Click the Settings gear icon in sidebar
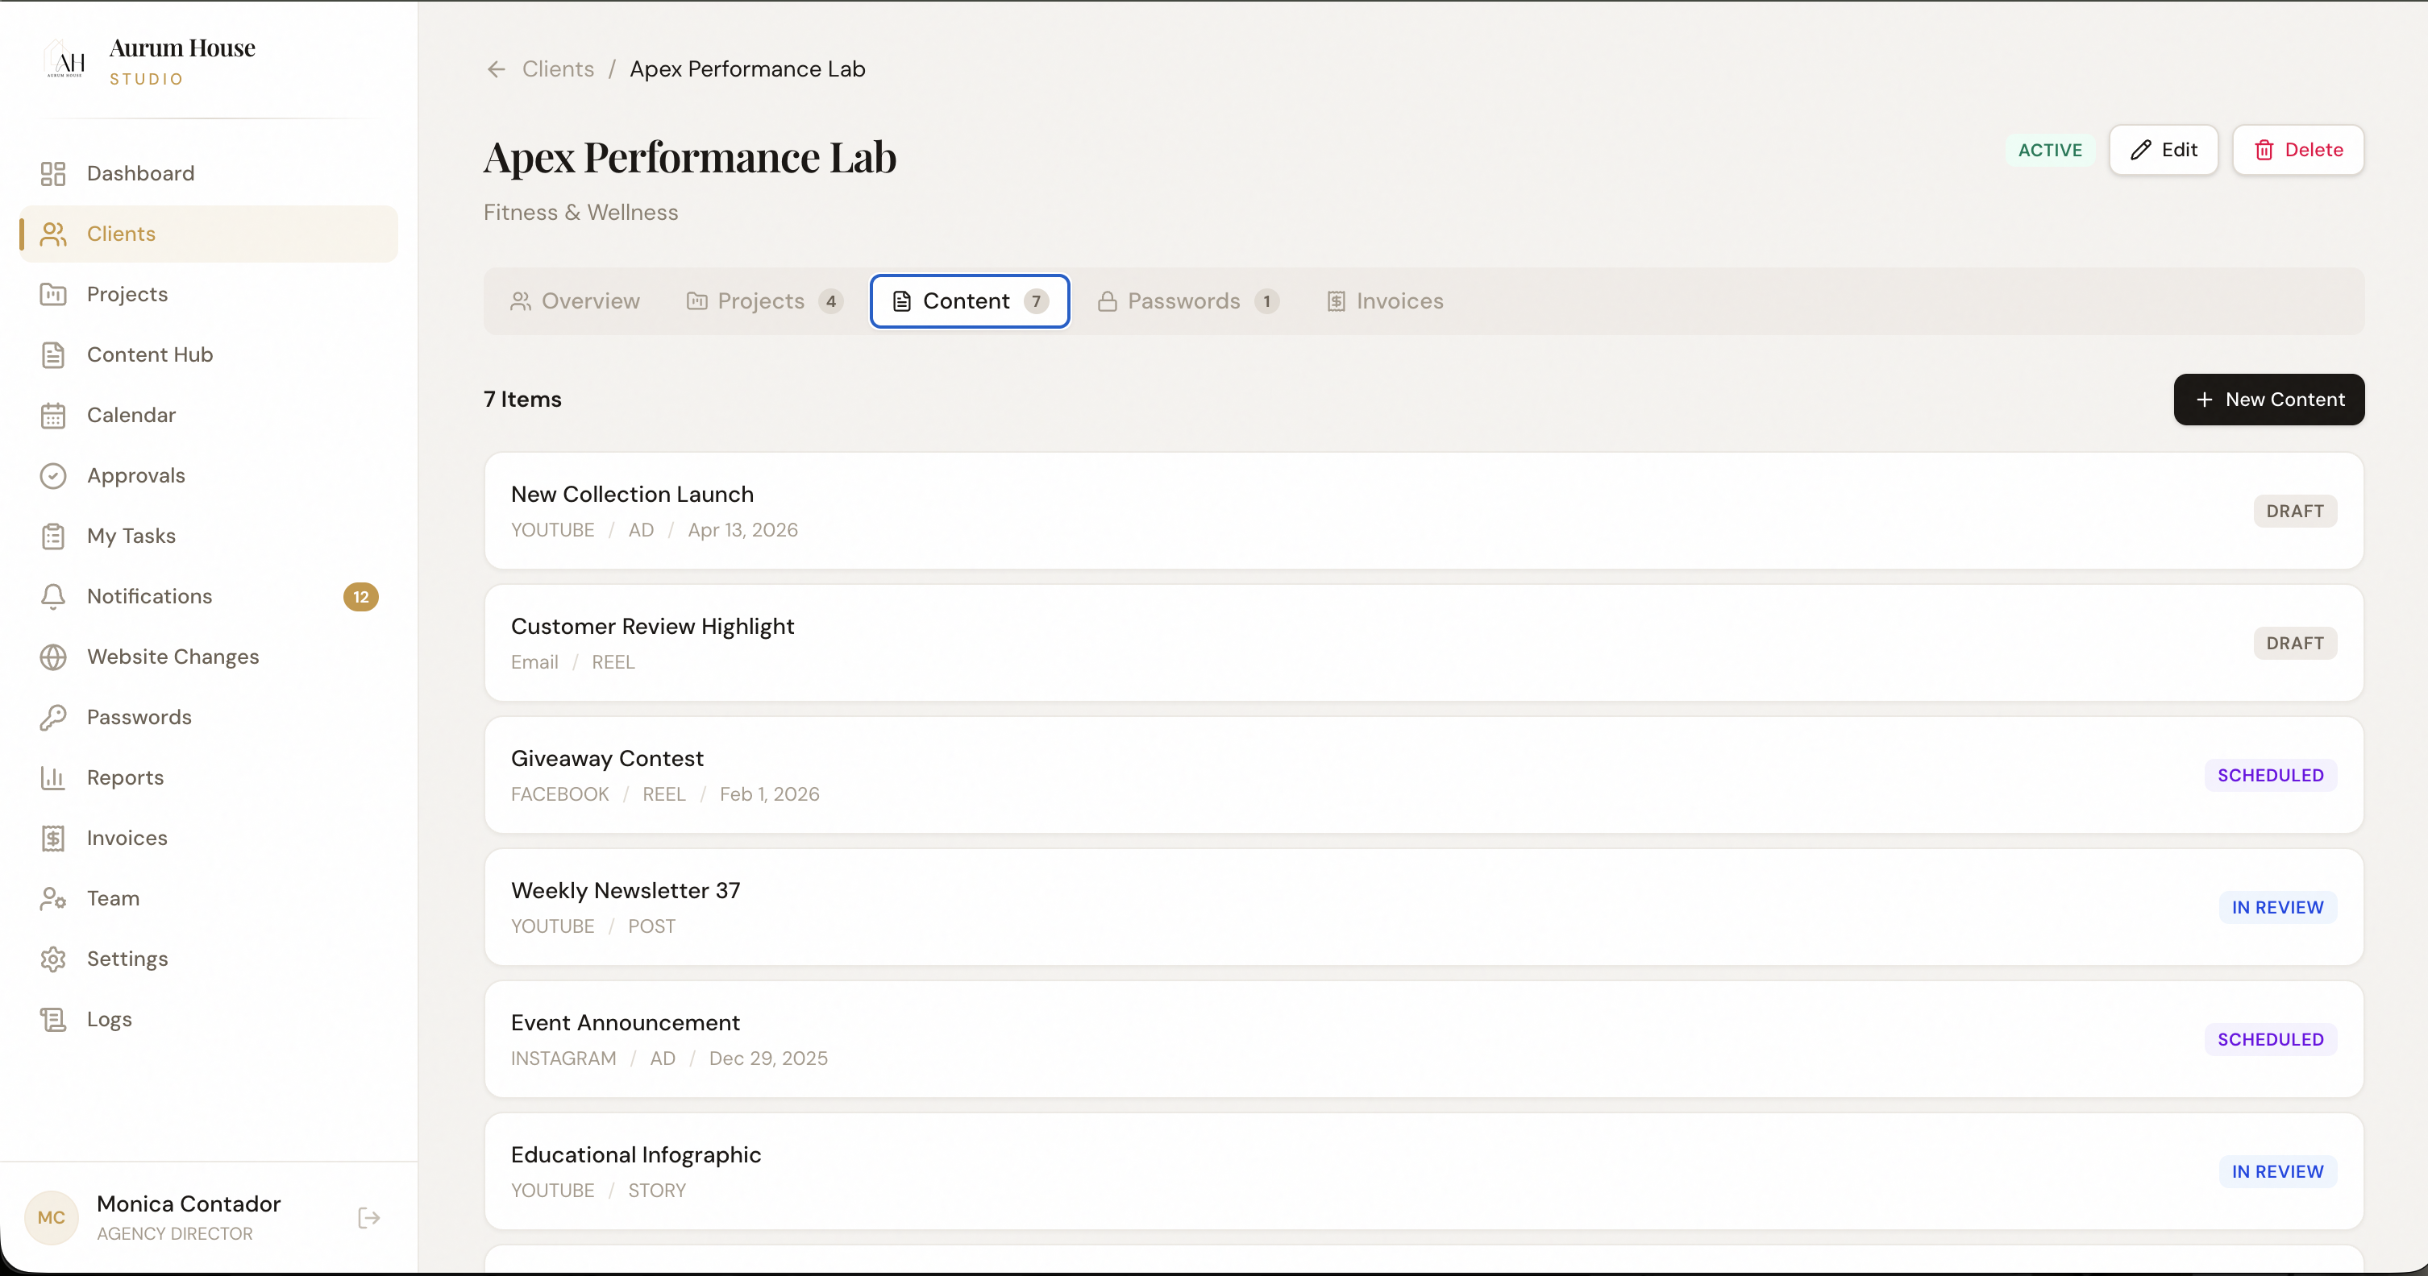 coord(54,959)
